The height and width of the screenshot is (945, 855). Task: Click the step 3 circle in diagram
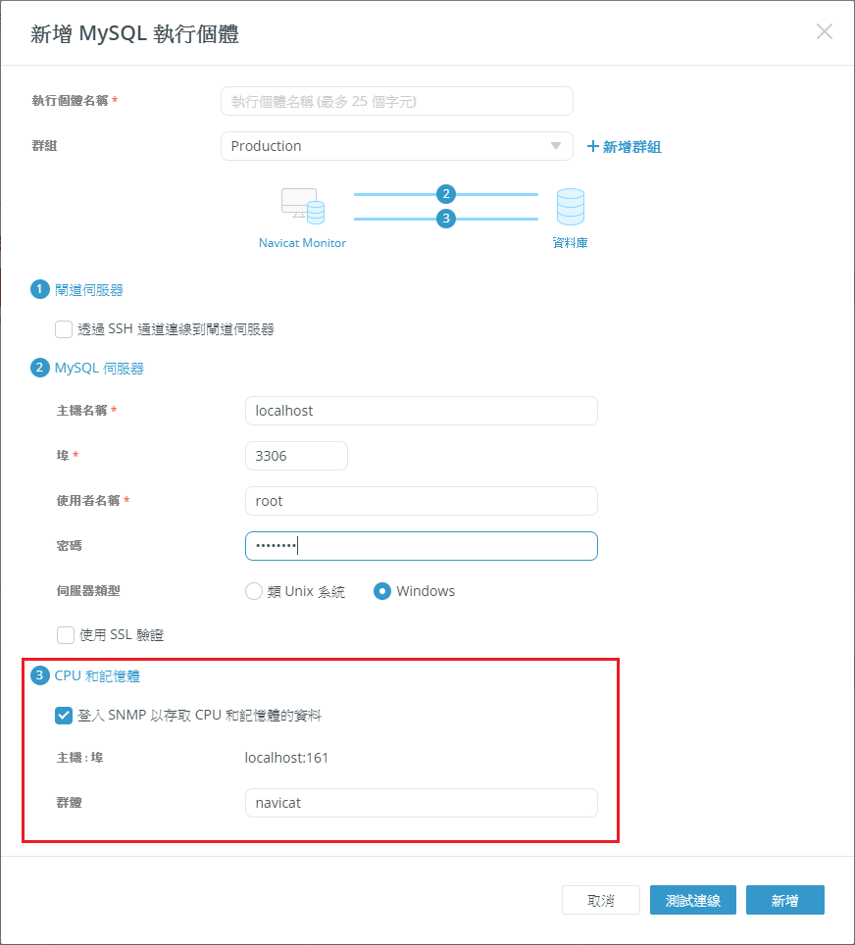(x=446, y=219)
